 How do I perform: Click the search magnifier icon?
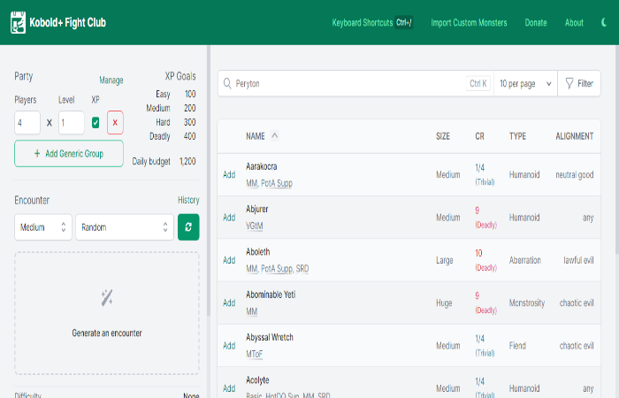click(227, 83)
